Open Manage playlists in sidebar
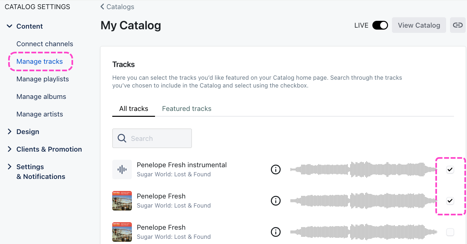467x244 pixels. click(43, 79)
